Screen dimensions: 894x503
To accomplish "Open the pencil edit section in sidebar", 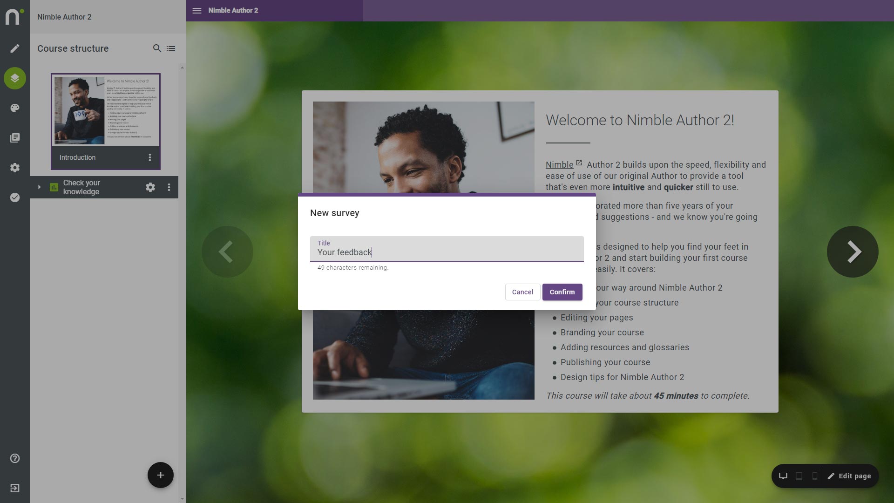I will [x=15, y=48].
